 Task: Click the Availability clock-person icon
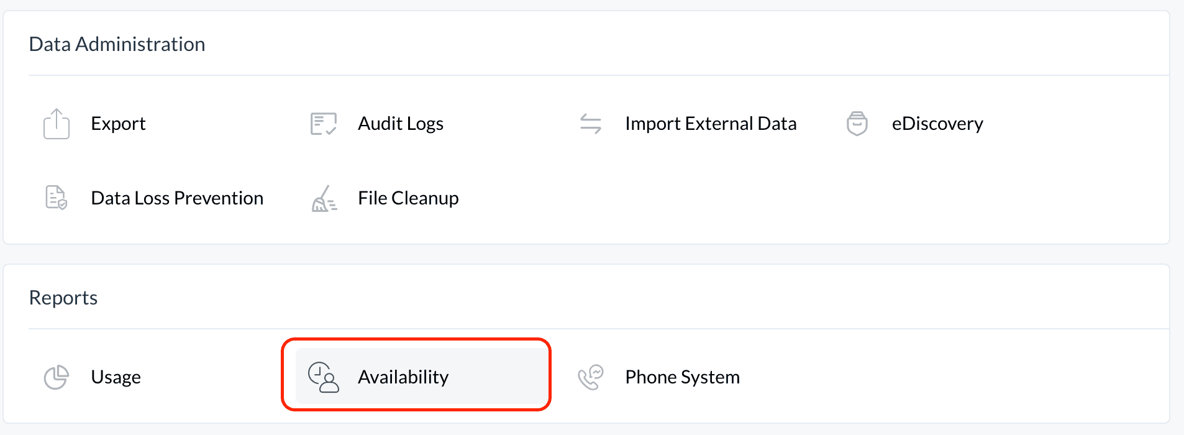pyautogui.click(x=324, y=377)
